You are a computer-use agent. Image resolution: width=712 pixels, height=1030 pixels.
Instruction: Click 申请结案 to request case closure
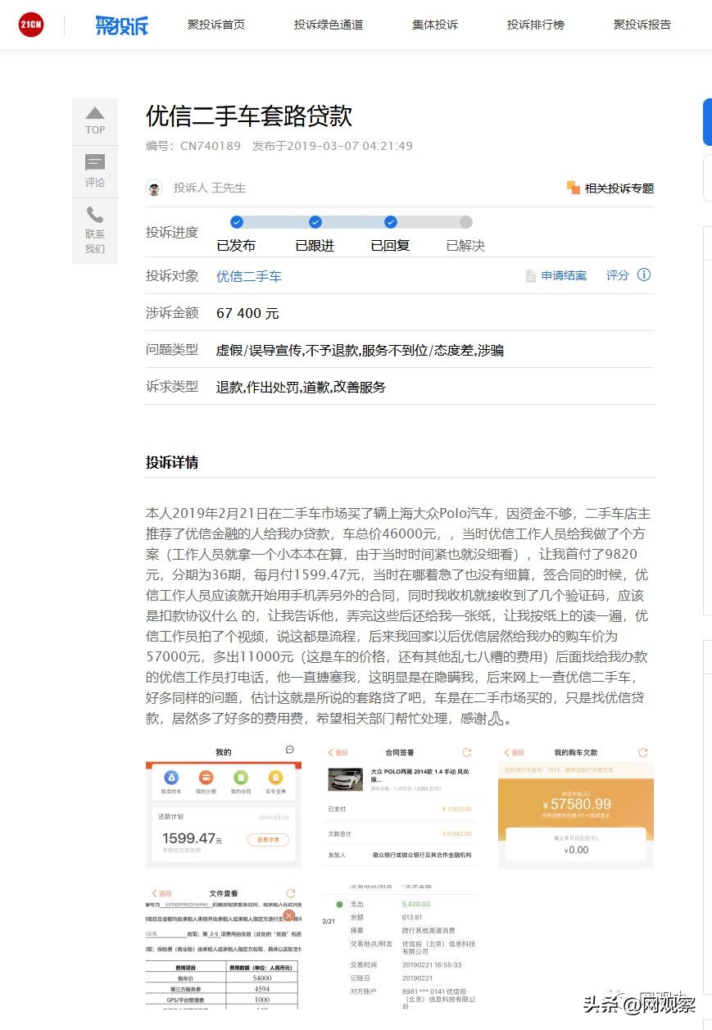[x=564, y=276]
